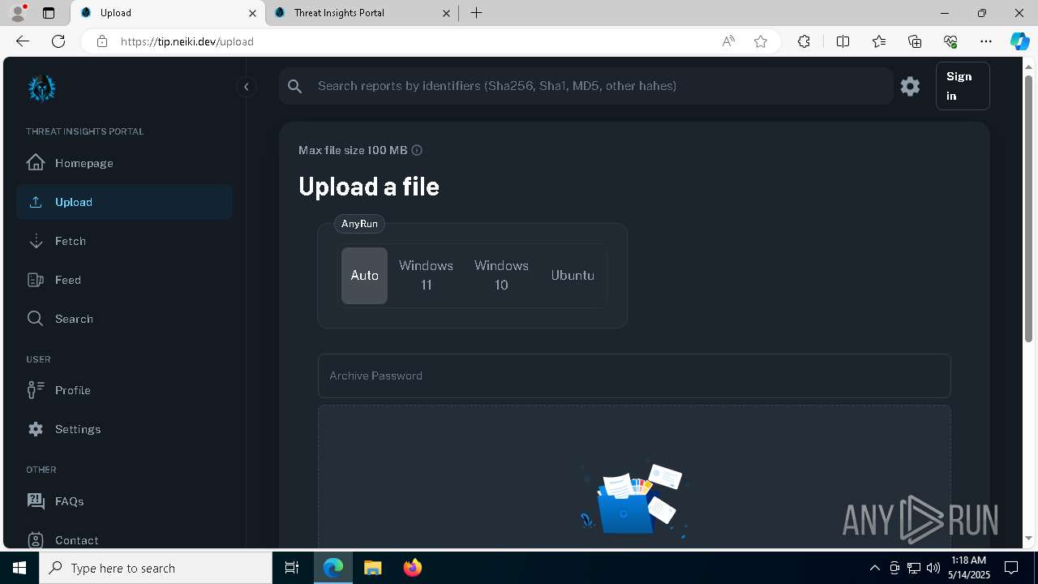Focus the Archive Password field
The height and width of the screenshot is (584, 1038).
pyautogui.click(x=634, y=376)
